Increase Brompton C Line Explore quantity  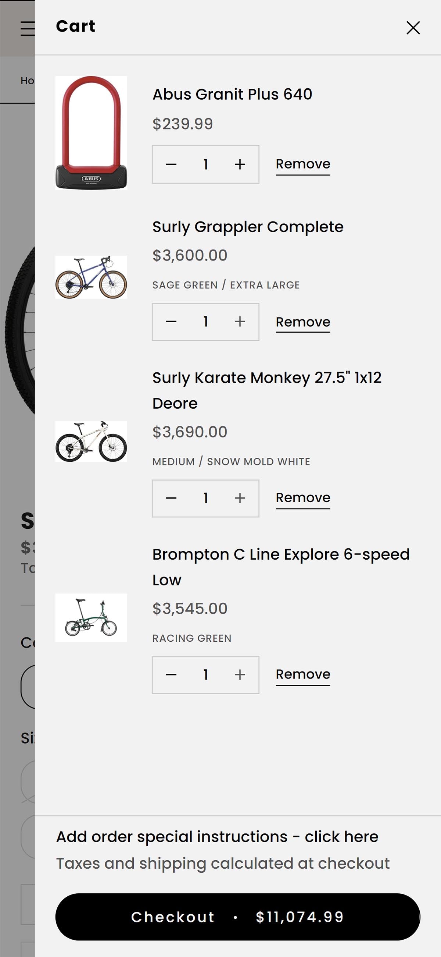(240, 675)
